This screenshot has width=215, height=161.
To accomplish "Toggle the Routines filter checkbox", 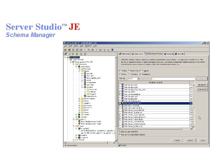I will [x=129, y=74].
